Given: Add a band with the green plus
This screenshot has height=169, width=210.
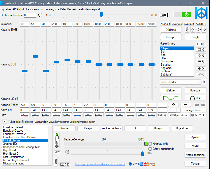Looking at the screenshot, I should 173,105.
